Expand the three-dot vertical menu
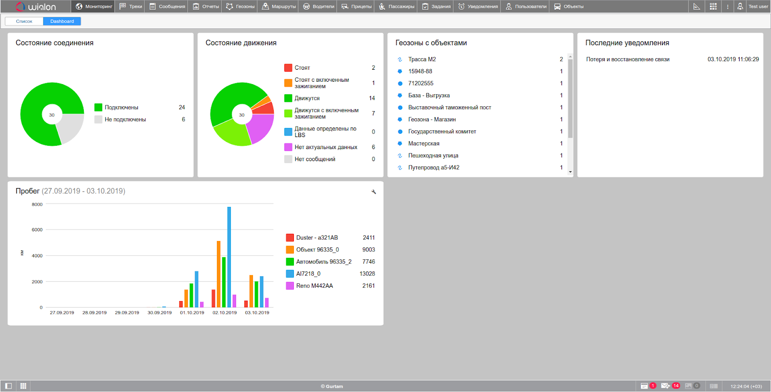 pos(728,6)
